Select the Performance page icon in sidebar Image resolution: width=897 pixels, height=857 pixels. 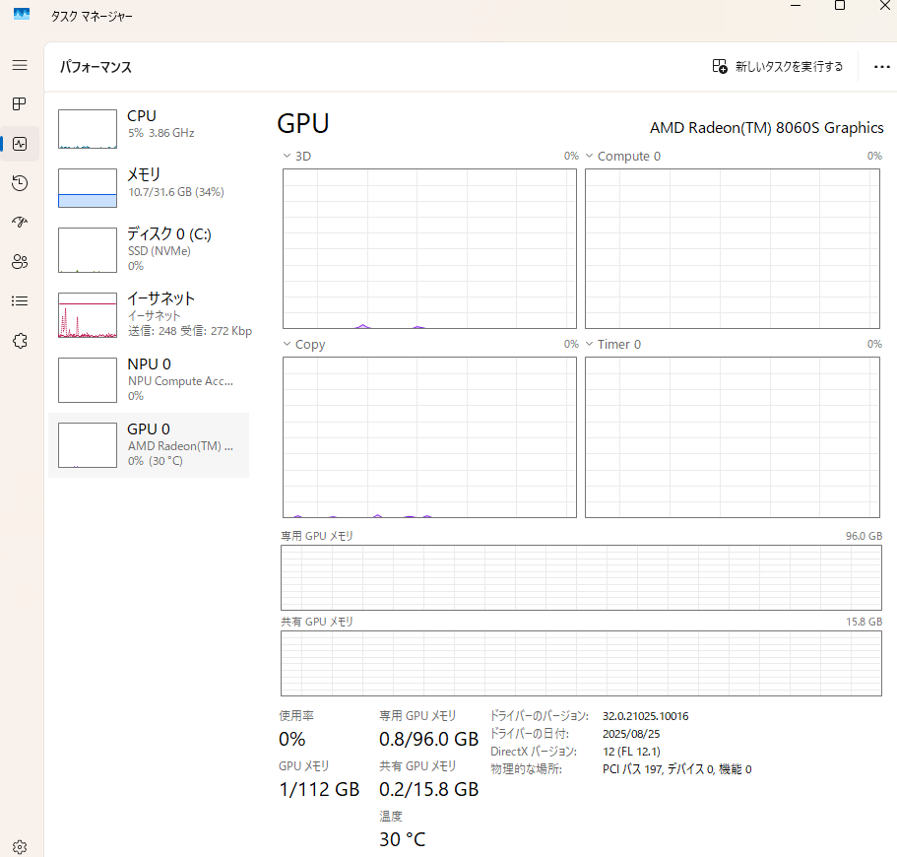tap(20, 144)
